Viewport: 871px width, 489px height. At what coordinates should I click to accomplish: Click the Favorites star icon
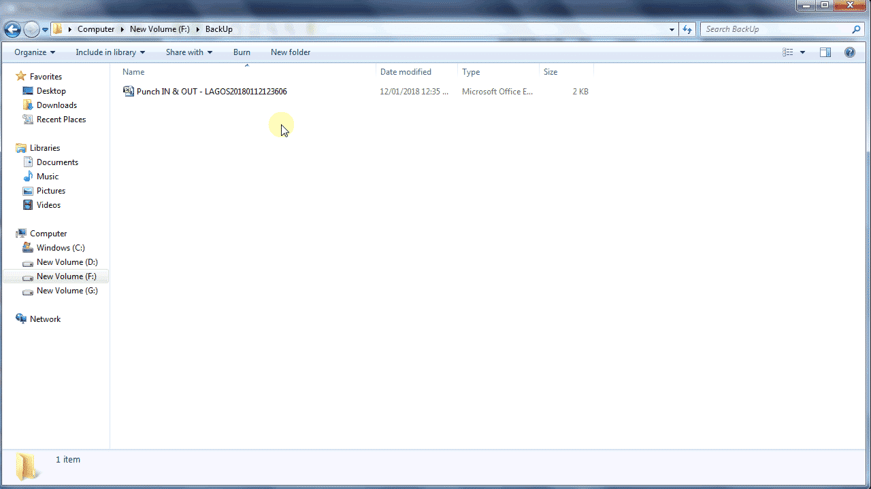pyautogui.click(x=20, y=76)
